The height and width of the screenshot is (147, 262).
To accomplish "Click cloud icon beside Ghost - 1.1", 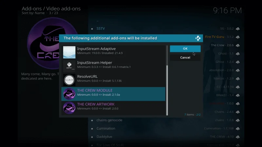I will coord(238,54).
